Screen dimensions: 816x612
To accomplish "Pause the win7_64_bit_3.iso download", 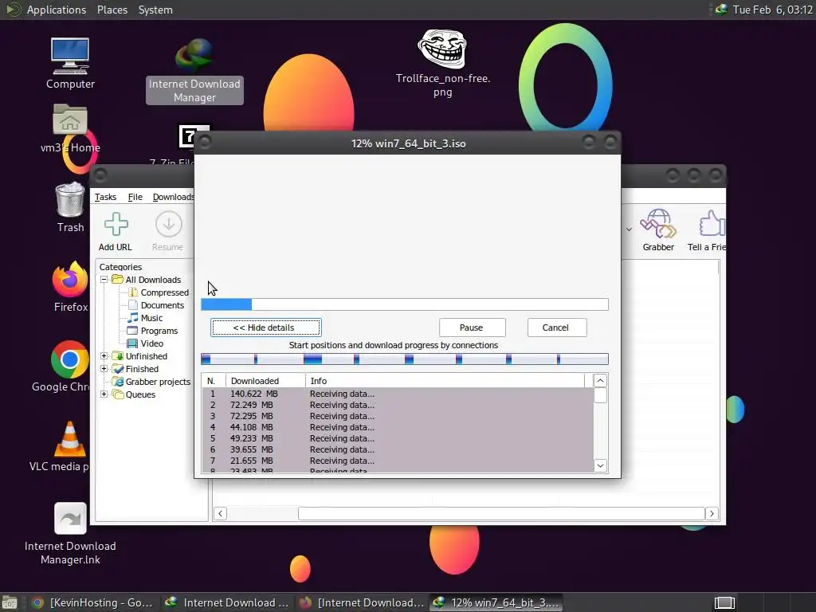I will point(472,328).
